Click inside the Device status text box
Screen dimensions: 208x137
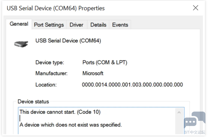click(97, 121)
